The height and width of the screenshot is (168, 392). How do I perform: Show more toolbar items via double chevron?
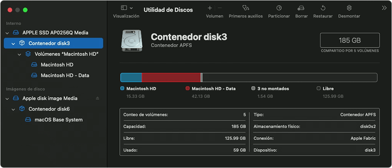pos(384,8)
